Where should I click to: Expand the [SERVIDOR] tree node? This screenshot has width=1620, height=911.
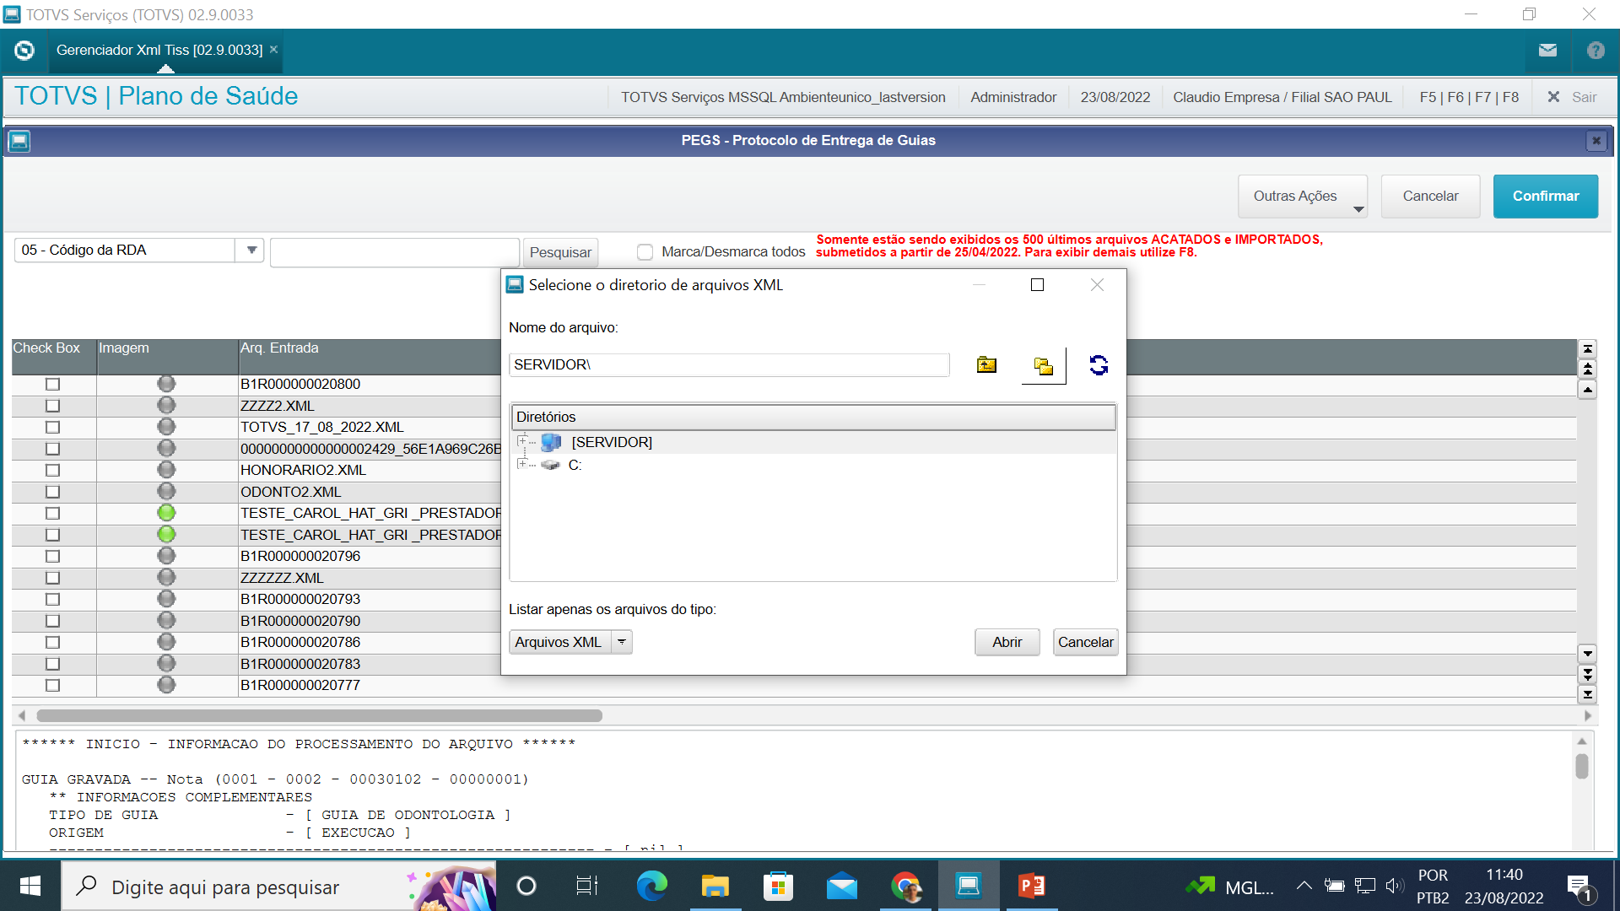[x=522, y=441]
